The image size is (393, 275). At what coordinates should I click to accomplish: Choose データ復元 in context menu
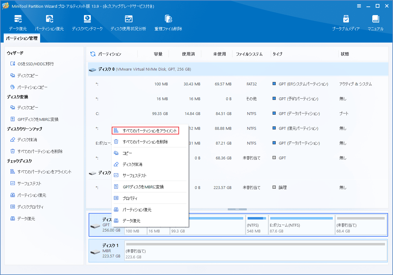tap(150, 221)
